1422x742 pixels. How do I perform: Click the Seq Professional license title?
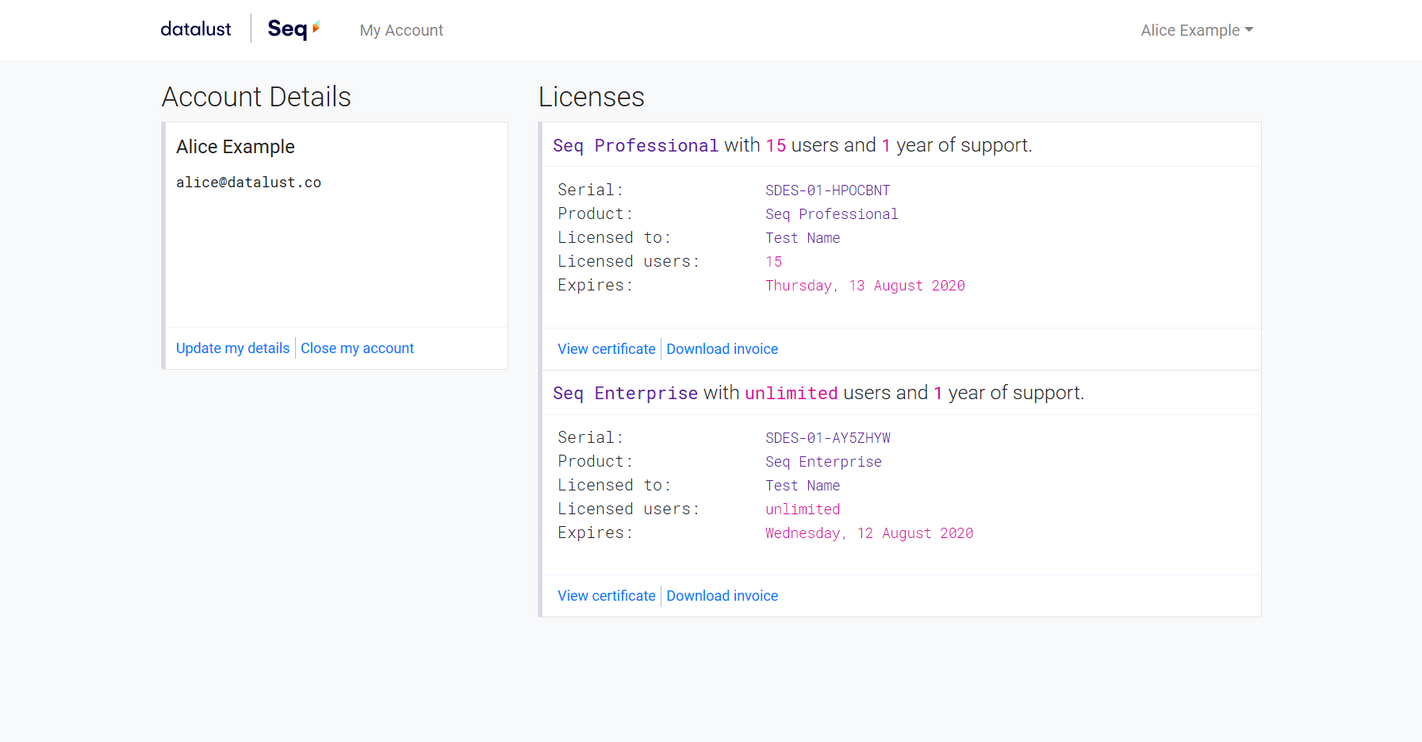pyautogui.click(x=792, y=145)
